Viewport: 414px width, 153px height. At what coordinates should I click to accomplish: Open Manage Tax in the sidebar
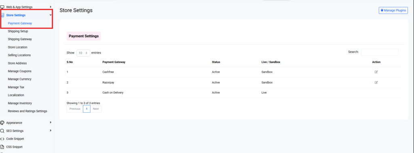click(x=16, y=87)
